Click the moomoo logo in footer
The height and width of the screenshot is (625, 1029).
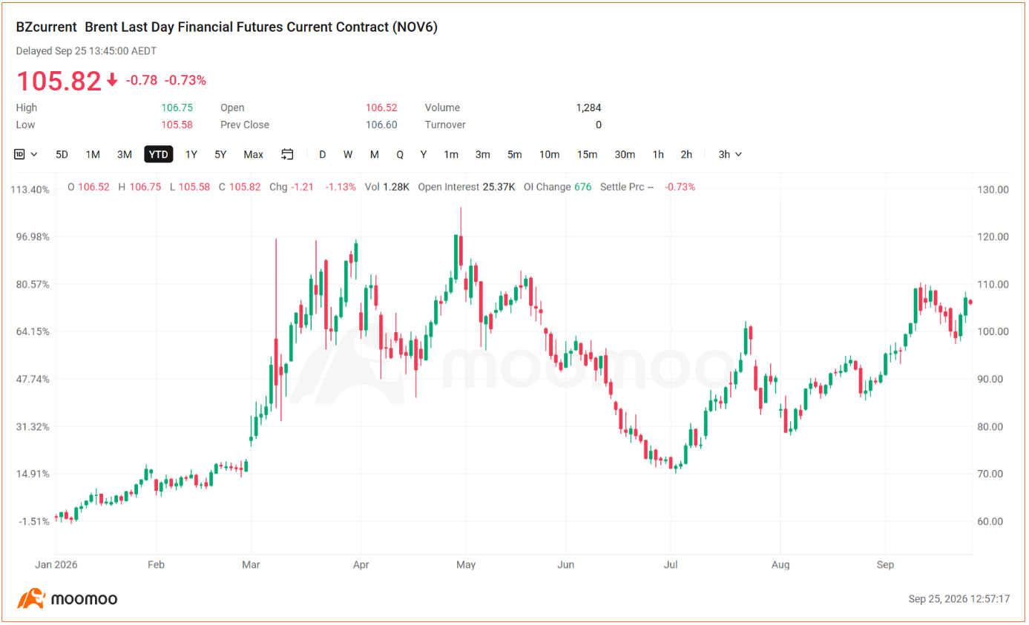point(68,598)
